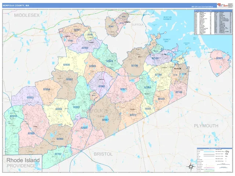Click the PLYMOUTH county label
This screenshot has width=235, height=176.
(206, 126)
